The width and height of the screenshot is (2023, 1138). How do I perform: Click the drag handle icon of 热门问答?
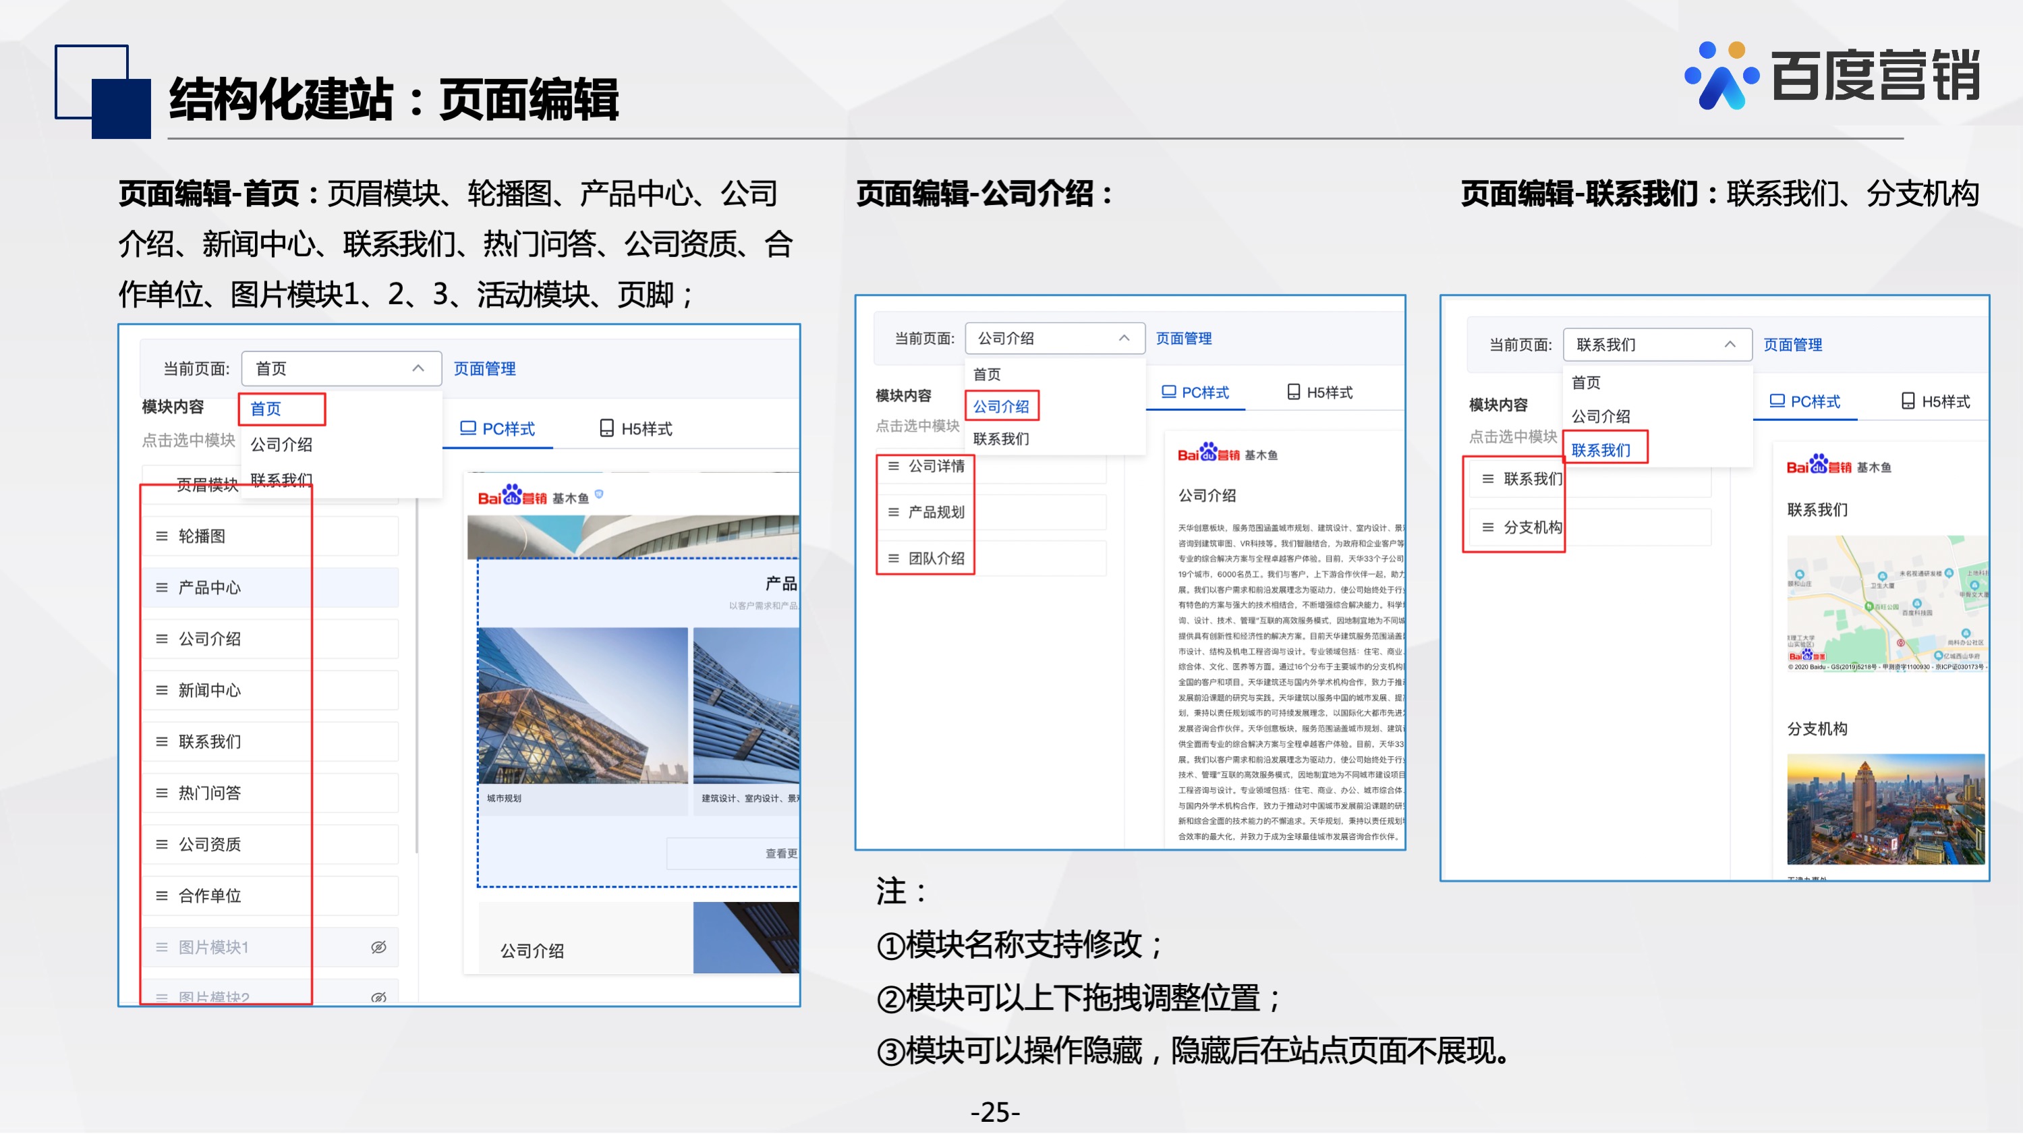[162, 793]
